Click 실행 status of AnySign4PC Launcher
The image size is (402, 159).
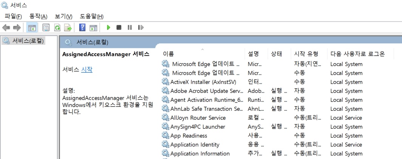tap(279, 127)
